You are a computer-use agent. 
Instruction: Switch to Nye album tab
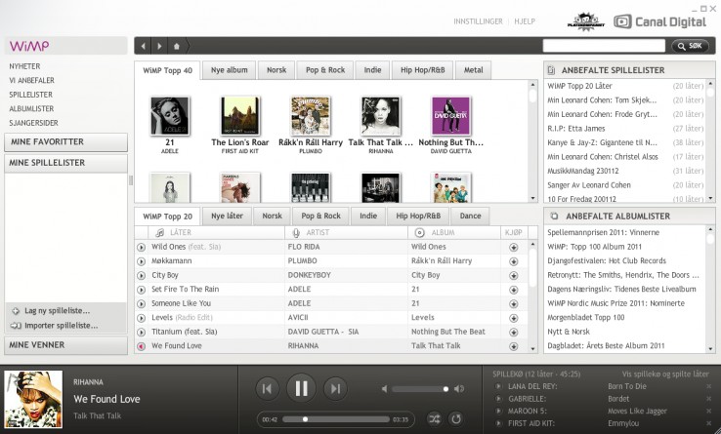229,70
